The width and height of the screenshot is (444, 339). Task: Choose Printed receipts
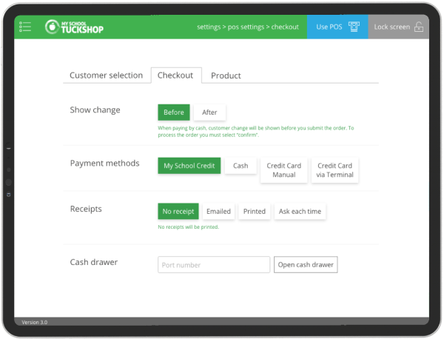click(x=255, y=211)
